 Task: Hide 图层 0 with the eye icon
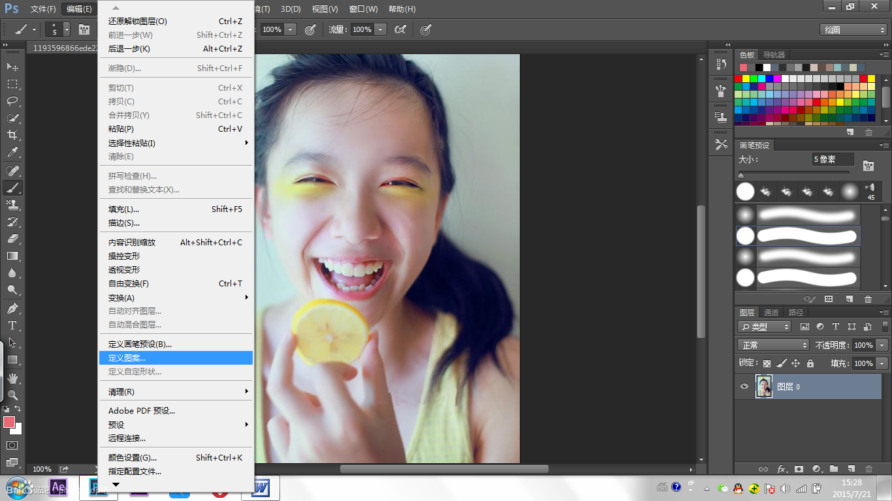click(744, 387)
